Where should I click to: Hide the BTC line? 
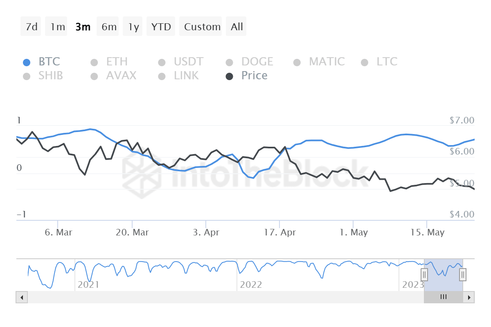[49, 62]
